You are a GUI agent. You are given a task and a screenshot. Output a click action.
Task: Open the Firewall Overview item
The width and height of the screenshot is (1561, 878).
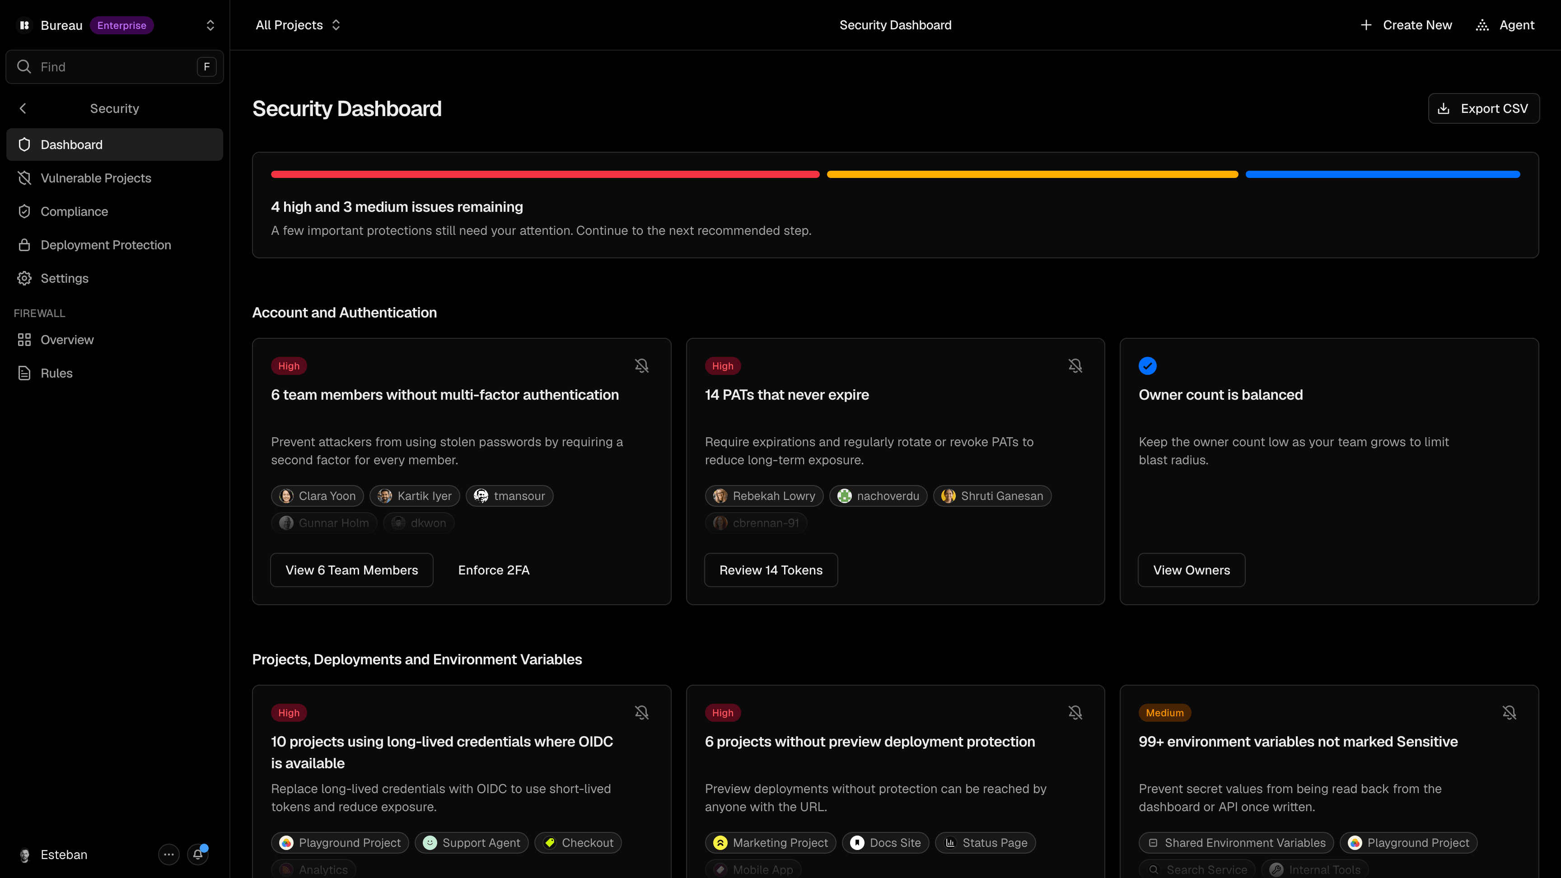115,340
